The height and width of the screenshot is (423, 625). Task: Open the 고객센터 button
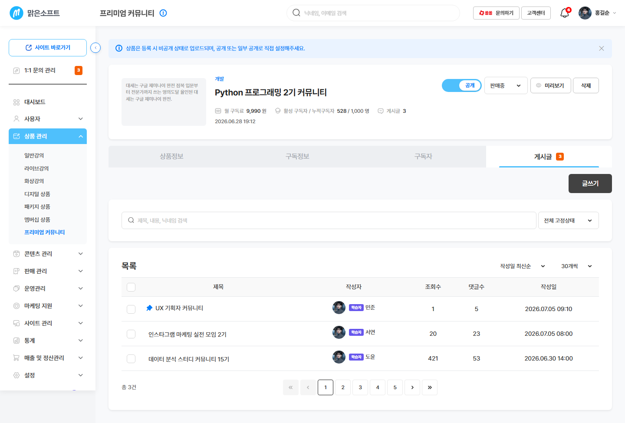pyautogui.click(x=536, y=13)
